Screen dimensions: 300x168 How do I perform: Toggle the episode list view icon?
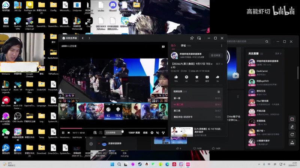[x=218, y=92]
